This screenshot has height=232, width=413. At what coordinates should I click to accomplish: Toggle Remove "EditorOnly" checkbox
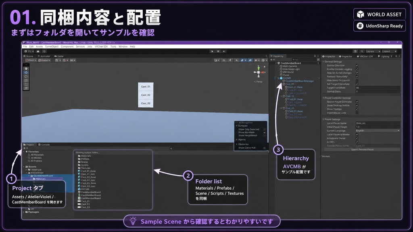(357, 77)
